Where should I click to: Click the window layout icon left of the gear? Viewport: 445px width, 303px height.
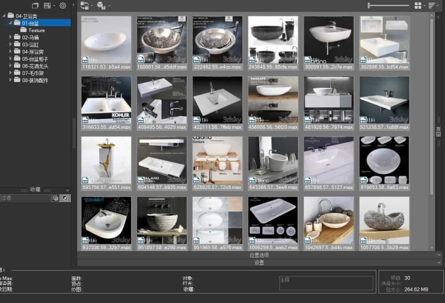tap(47, 6)
